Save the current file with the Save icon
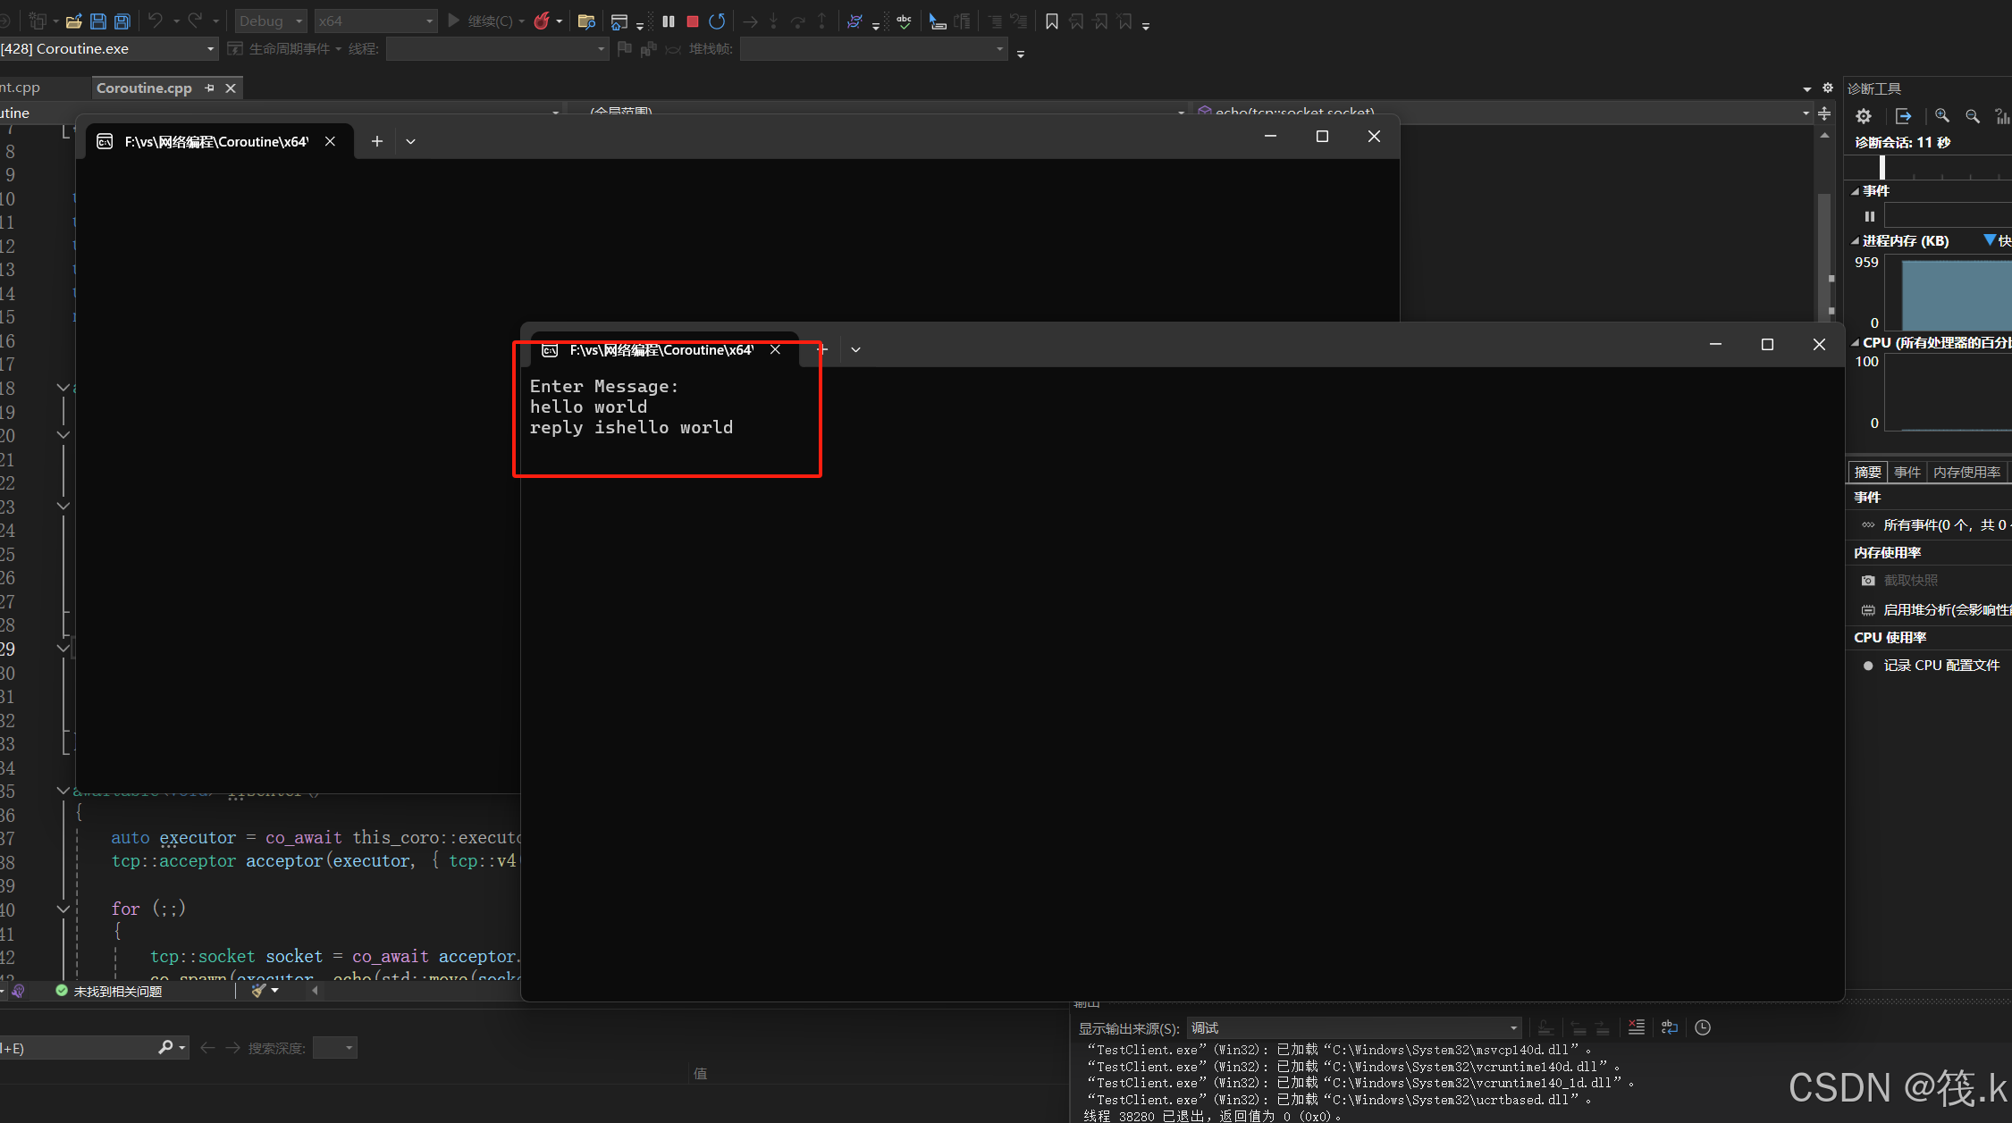The width and height of the screenshot is (2012, 1123). pyautogui.click(x=98, y=21)
